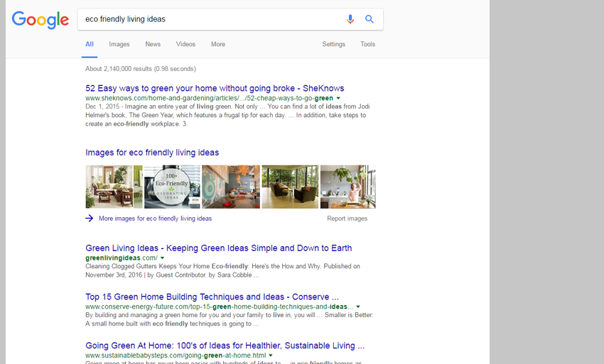Click the magnifying glass search button
The image size is (604, 364).
click(369, 19)
